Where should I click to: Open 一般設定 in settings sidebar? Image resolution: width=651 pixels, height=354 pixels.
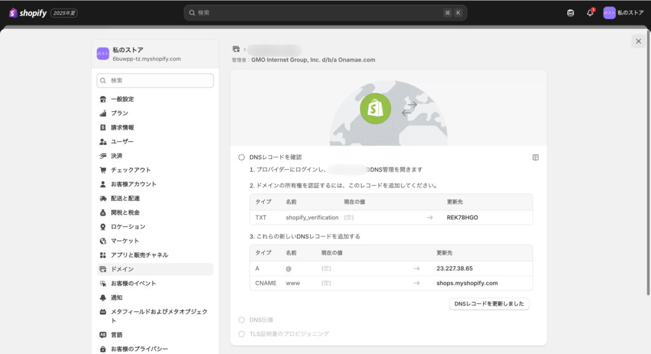(x=122, y=99)
